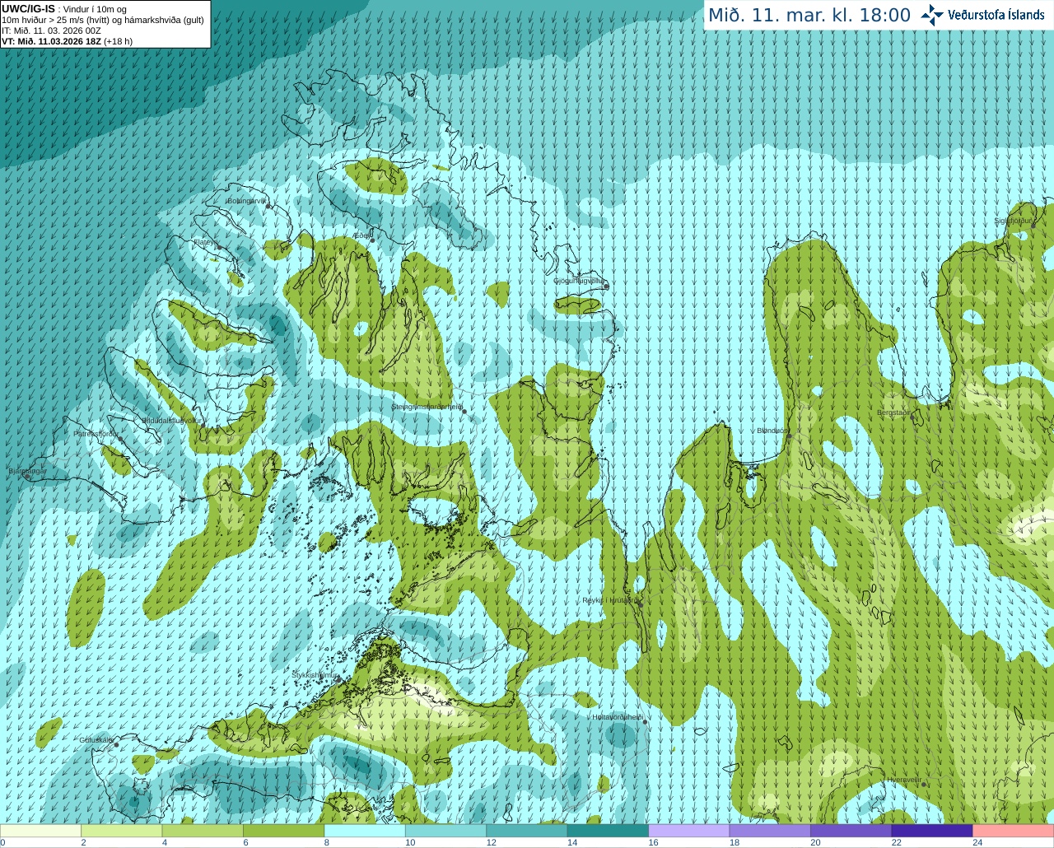Select the 4–6 m/s green legend swatch
Screen dimensions: 1054x848
point(203,831)
